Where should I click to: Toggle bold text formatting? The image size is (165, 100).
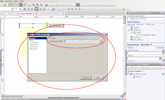(x=24, y=9)
